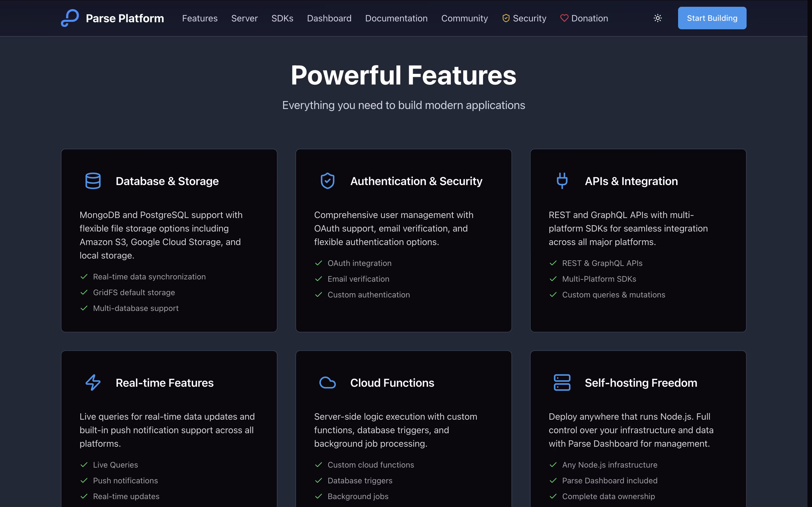Go to Documentation in the navbar
The height and width of the screenshot is (507, 812).
(396, 18)
